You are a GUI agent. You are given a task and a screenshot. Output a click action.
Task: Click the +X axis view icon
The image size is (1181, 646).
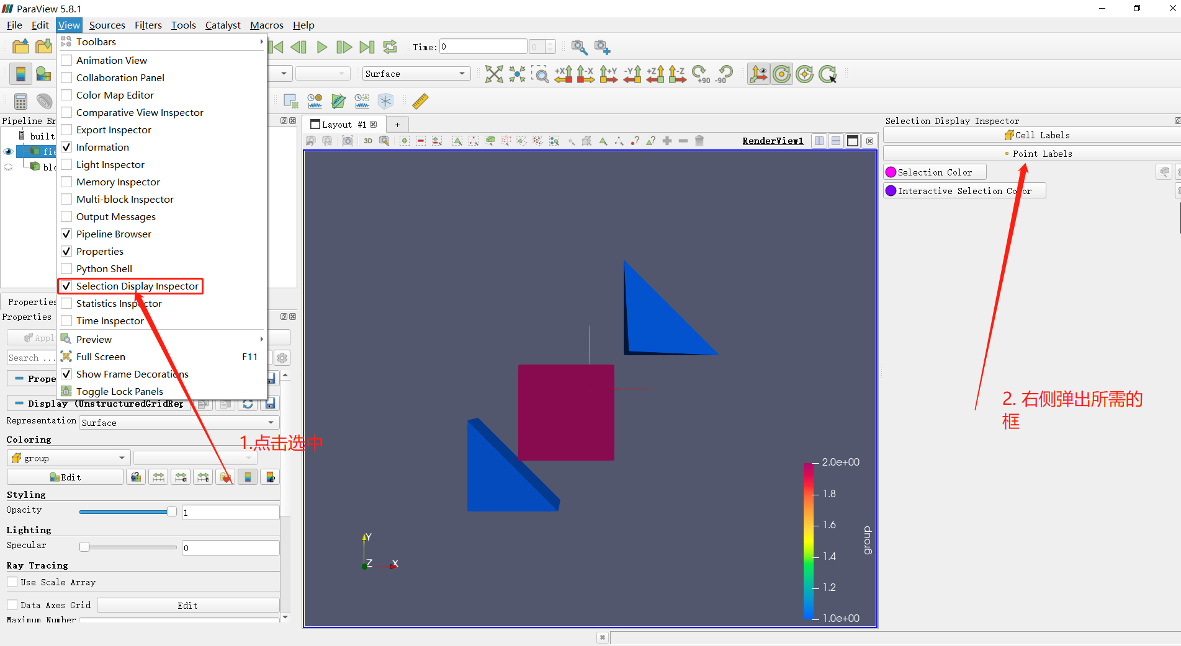(563, 74)
